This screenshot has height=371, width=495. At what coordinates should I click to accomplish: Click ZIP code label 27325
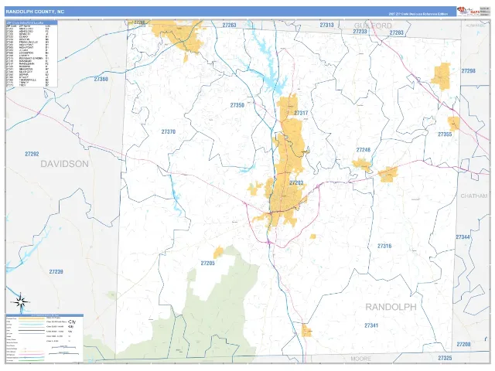[x=445, y=358]
